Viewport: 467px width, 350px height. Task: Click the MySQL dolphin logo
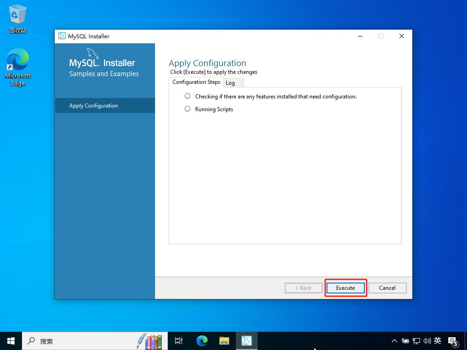click(x=93, y=53)
